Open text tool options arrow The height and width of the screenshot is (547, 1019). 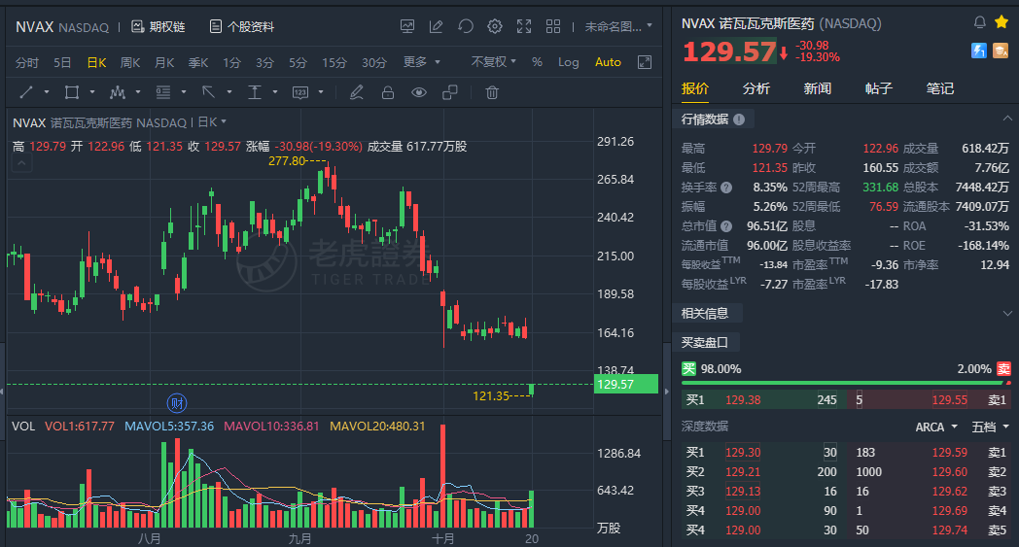[275, 92]
